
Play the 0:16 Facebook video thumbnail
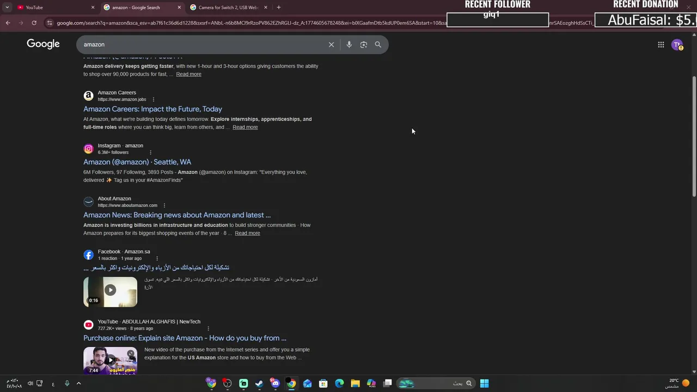pos(110,292)
